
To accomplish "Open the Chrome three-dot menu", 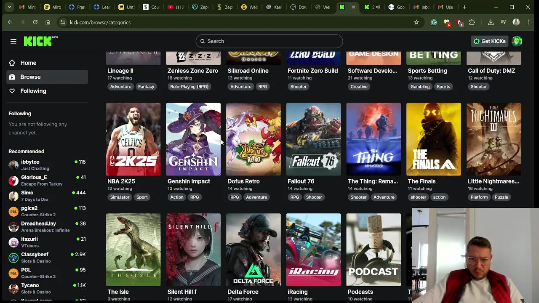I will pyautogui.click(x=529, y=22).
